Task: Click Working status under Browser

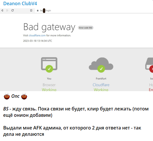Action: [x=49, y=90]
